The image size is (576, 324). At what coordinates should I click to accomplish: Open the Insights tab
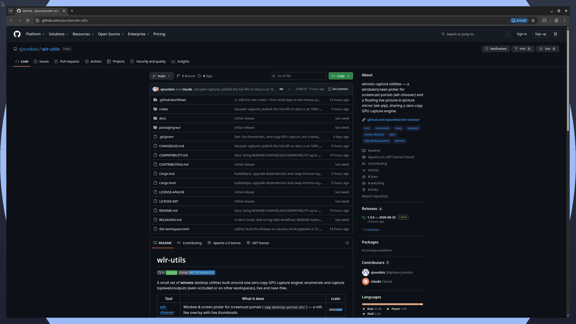[x=180, y=61]
